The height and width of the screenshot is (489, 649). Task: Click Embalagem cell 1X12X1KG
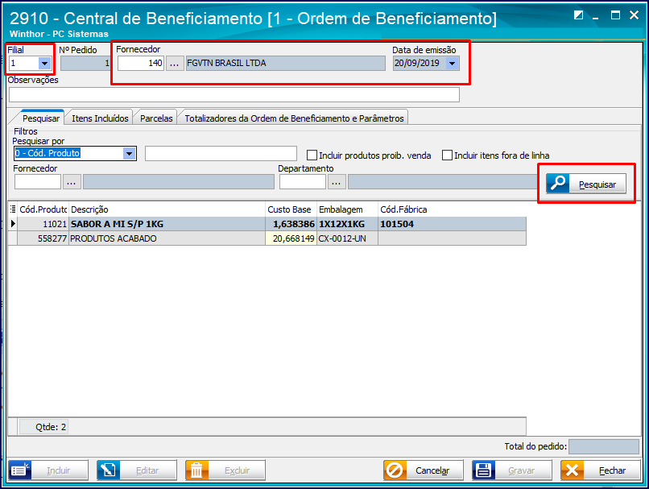[x=347, y=224]
